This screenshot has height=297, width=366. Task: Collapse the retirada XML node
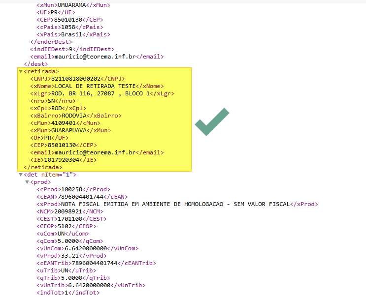[21, 71]
